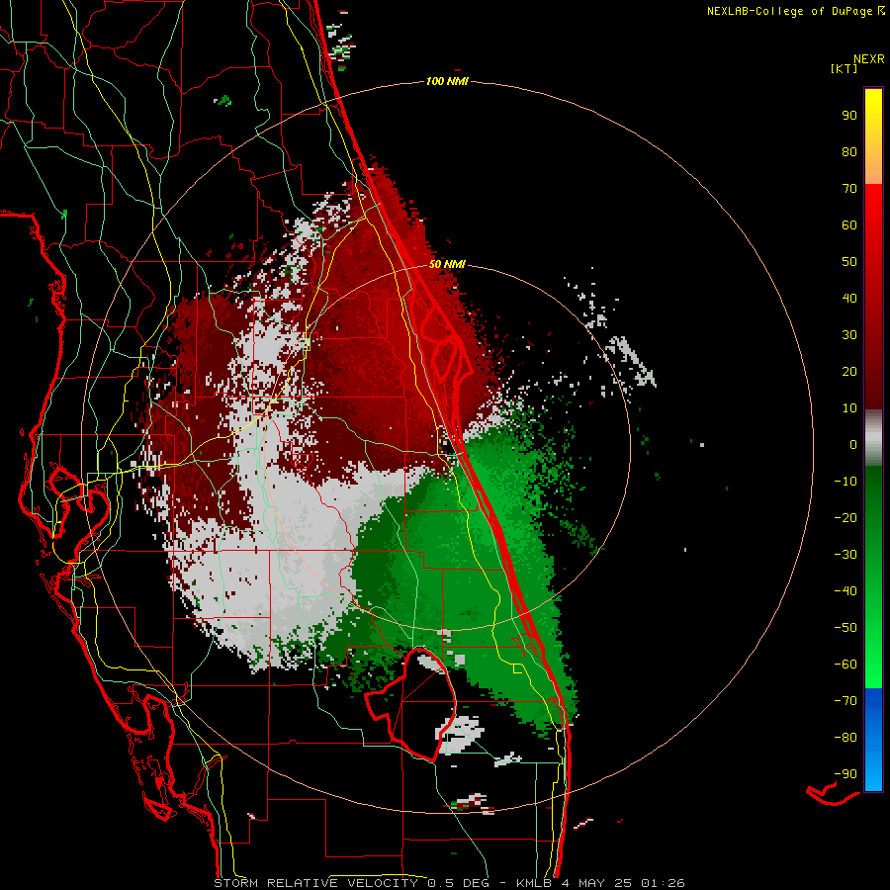The width and height of the screenshot is (890, 890).
Task: Click the -40 value on the color scale
Action: tap(845, 591)
